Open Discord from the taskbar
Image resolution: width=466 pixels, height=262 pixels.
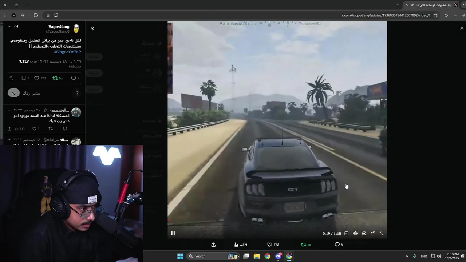tap(279, 256)
